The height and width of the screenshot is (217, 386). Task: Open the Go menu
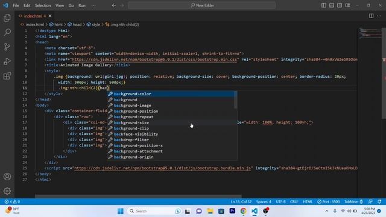(x=71, y=5)
